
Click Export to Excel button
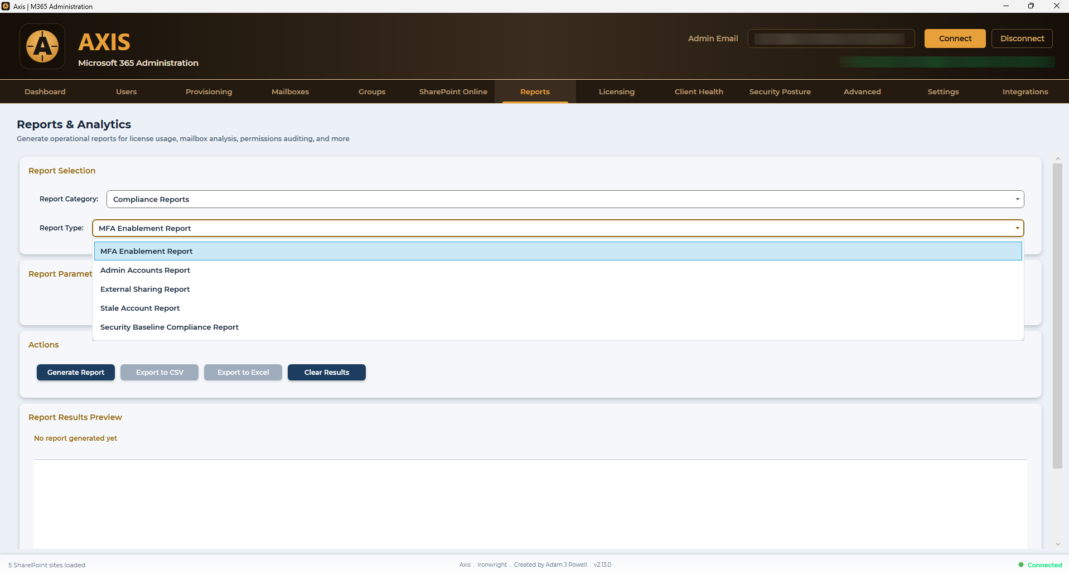point(243,372)
